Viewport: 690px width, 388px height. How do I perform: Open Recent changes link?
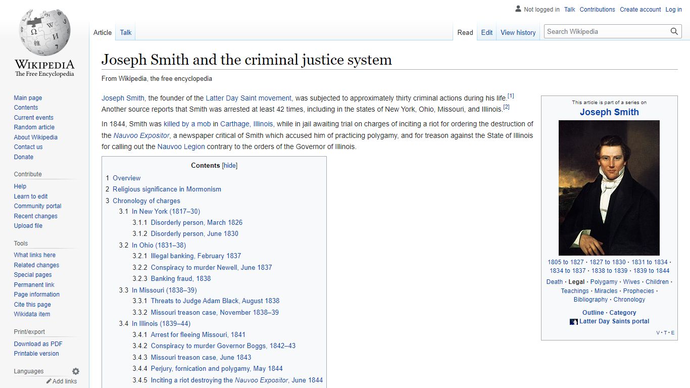(x=35, y=216)
